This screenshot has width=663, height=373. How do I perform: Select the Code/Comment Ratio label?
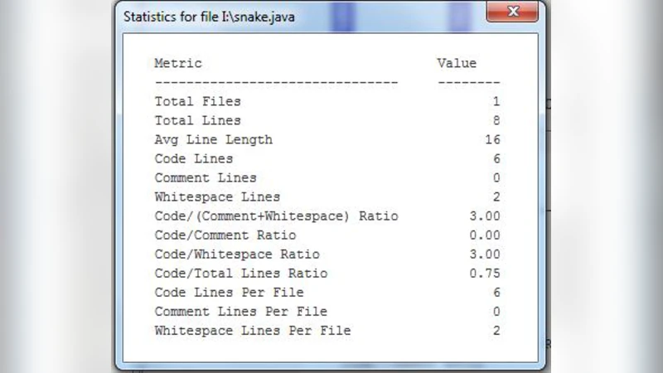pyautogui.click(x=236, y=235)
